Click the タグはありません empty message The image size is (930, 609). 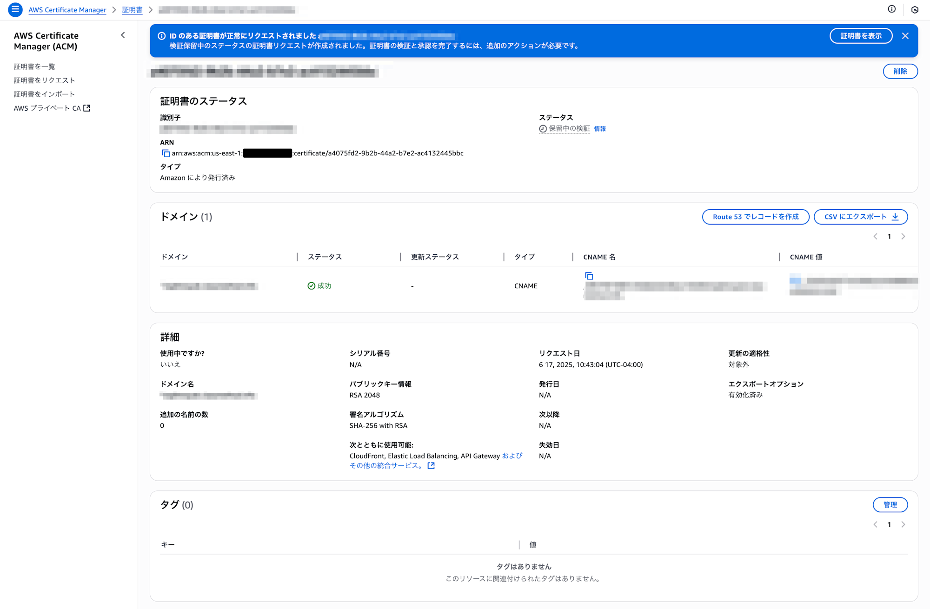click(x=524, y=566)
